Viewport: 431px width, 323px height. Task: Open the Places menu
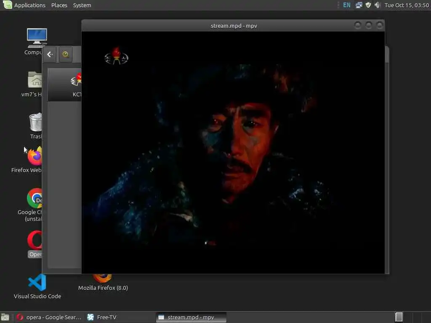(x=59, y=5)
